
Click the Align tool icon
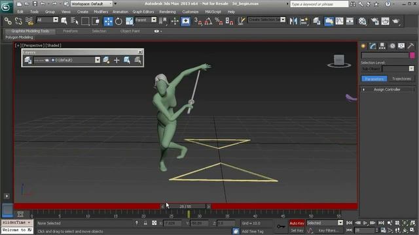pyautogui.click(x=304, y=21)
